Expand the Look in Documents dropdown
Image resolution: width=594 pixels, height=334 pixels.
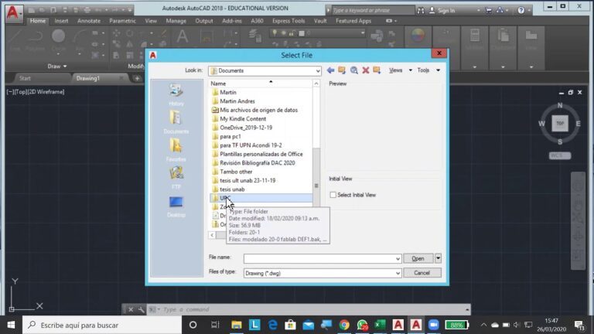(x=317, y=71)
